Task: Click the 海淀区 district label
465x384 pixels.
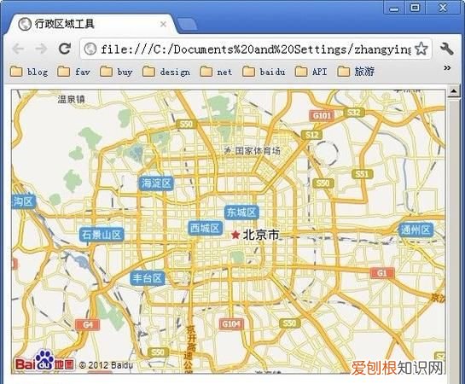Action: (x=156, y=183)
